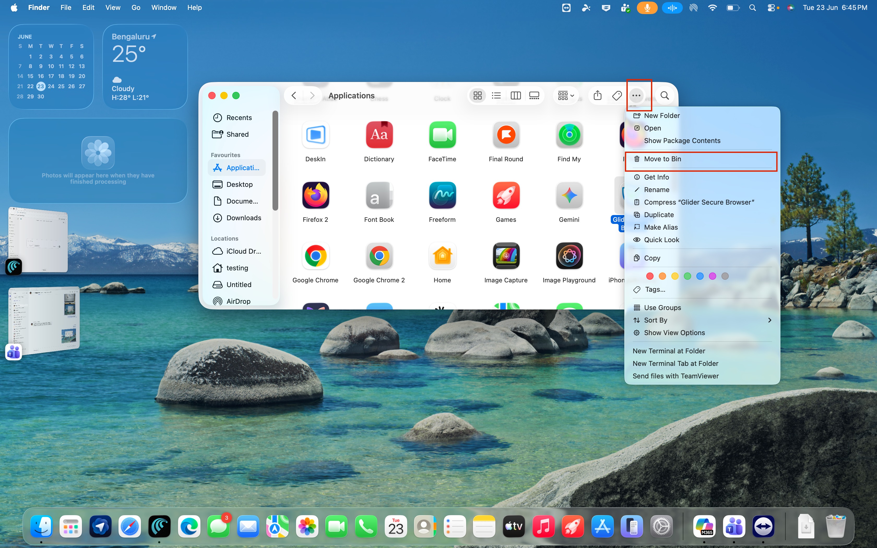This screenshot has height=548, width=877.
Task: Choose Move to Bin from the menu
Action: [702, 159]
